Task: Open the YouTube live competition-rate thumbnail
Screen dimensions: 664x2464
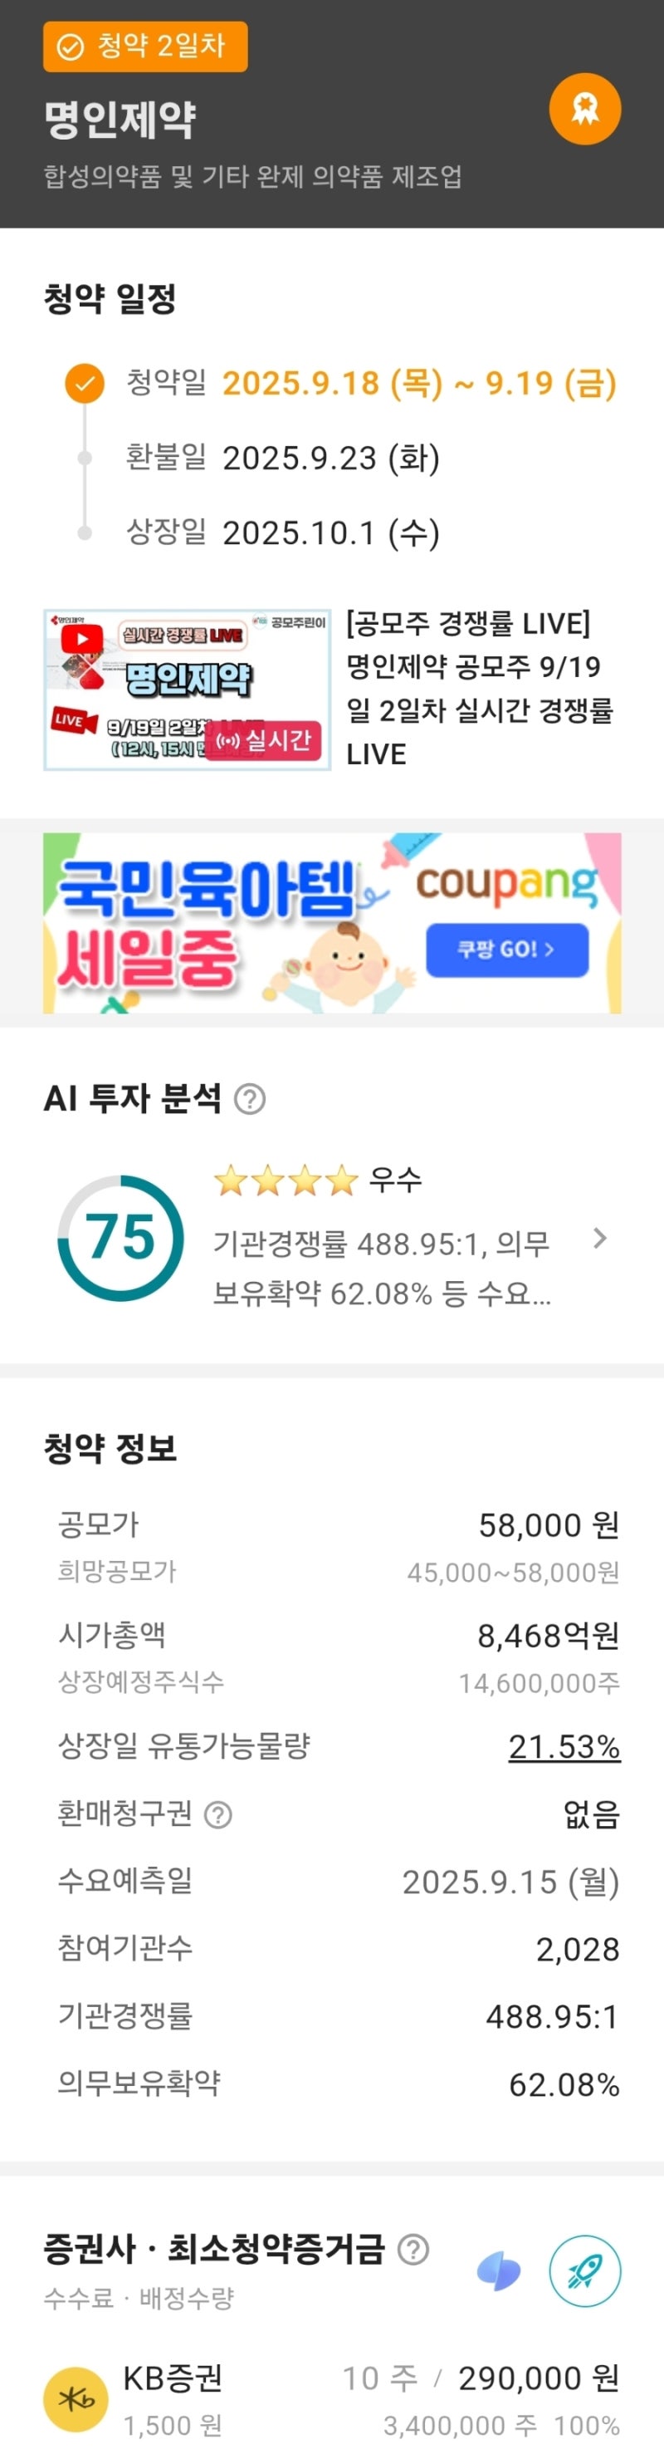Action: click(188, 689)
